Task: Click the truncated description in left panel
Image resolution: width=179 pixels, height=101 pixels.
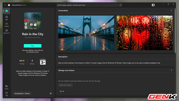Action: [x=33, y=73]
